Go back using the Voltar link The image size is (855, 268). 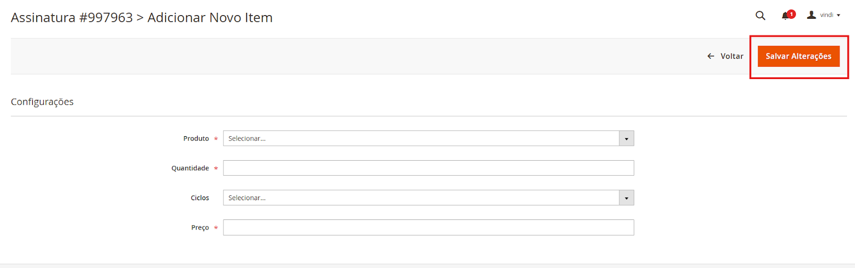click(x=732, y=56)
